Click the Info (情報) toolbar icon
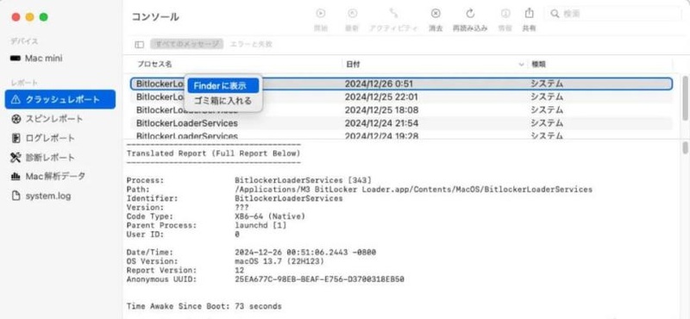 [x=505, y=14]
